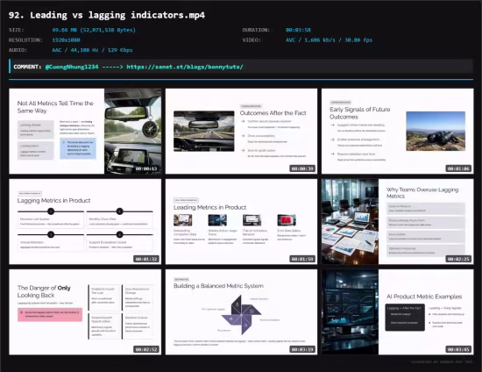The image size is (482, 372).
Task: Click the first timeline dot above Revenue Last Quarter
Action: coord(51,211)
